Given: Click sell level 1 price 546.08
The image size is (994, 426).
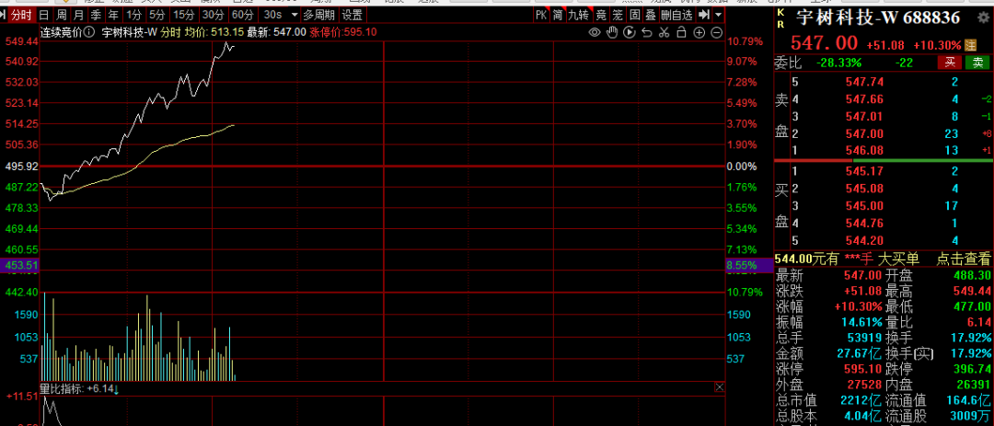Looking at the screenshot, I should coord(864,150).
